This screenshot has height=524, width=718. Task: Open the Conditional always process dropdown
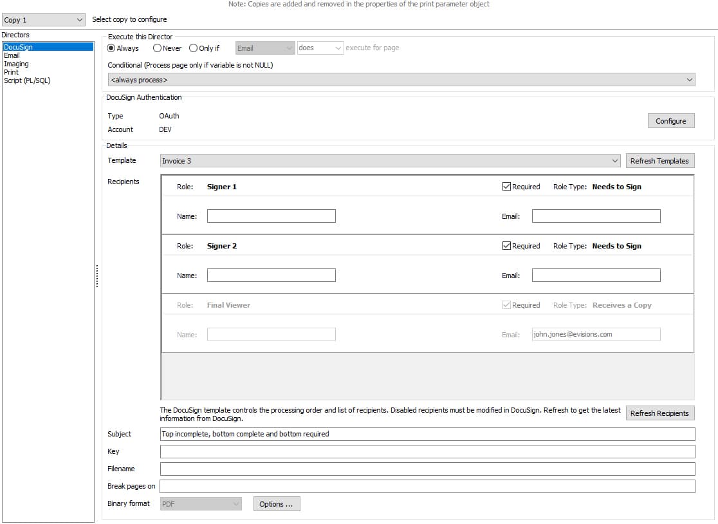point(689,79)
